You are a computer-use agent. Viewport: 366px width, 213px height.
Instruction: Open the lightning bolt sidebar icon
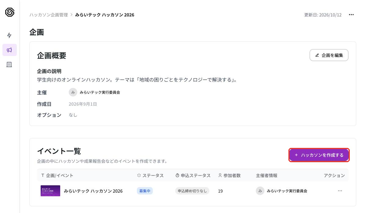[x=9, y=35]
